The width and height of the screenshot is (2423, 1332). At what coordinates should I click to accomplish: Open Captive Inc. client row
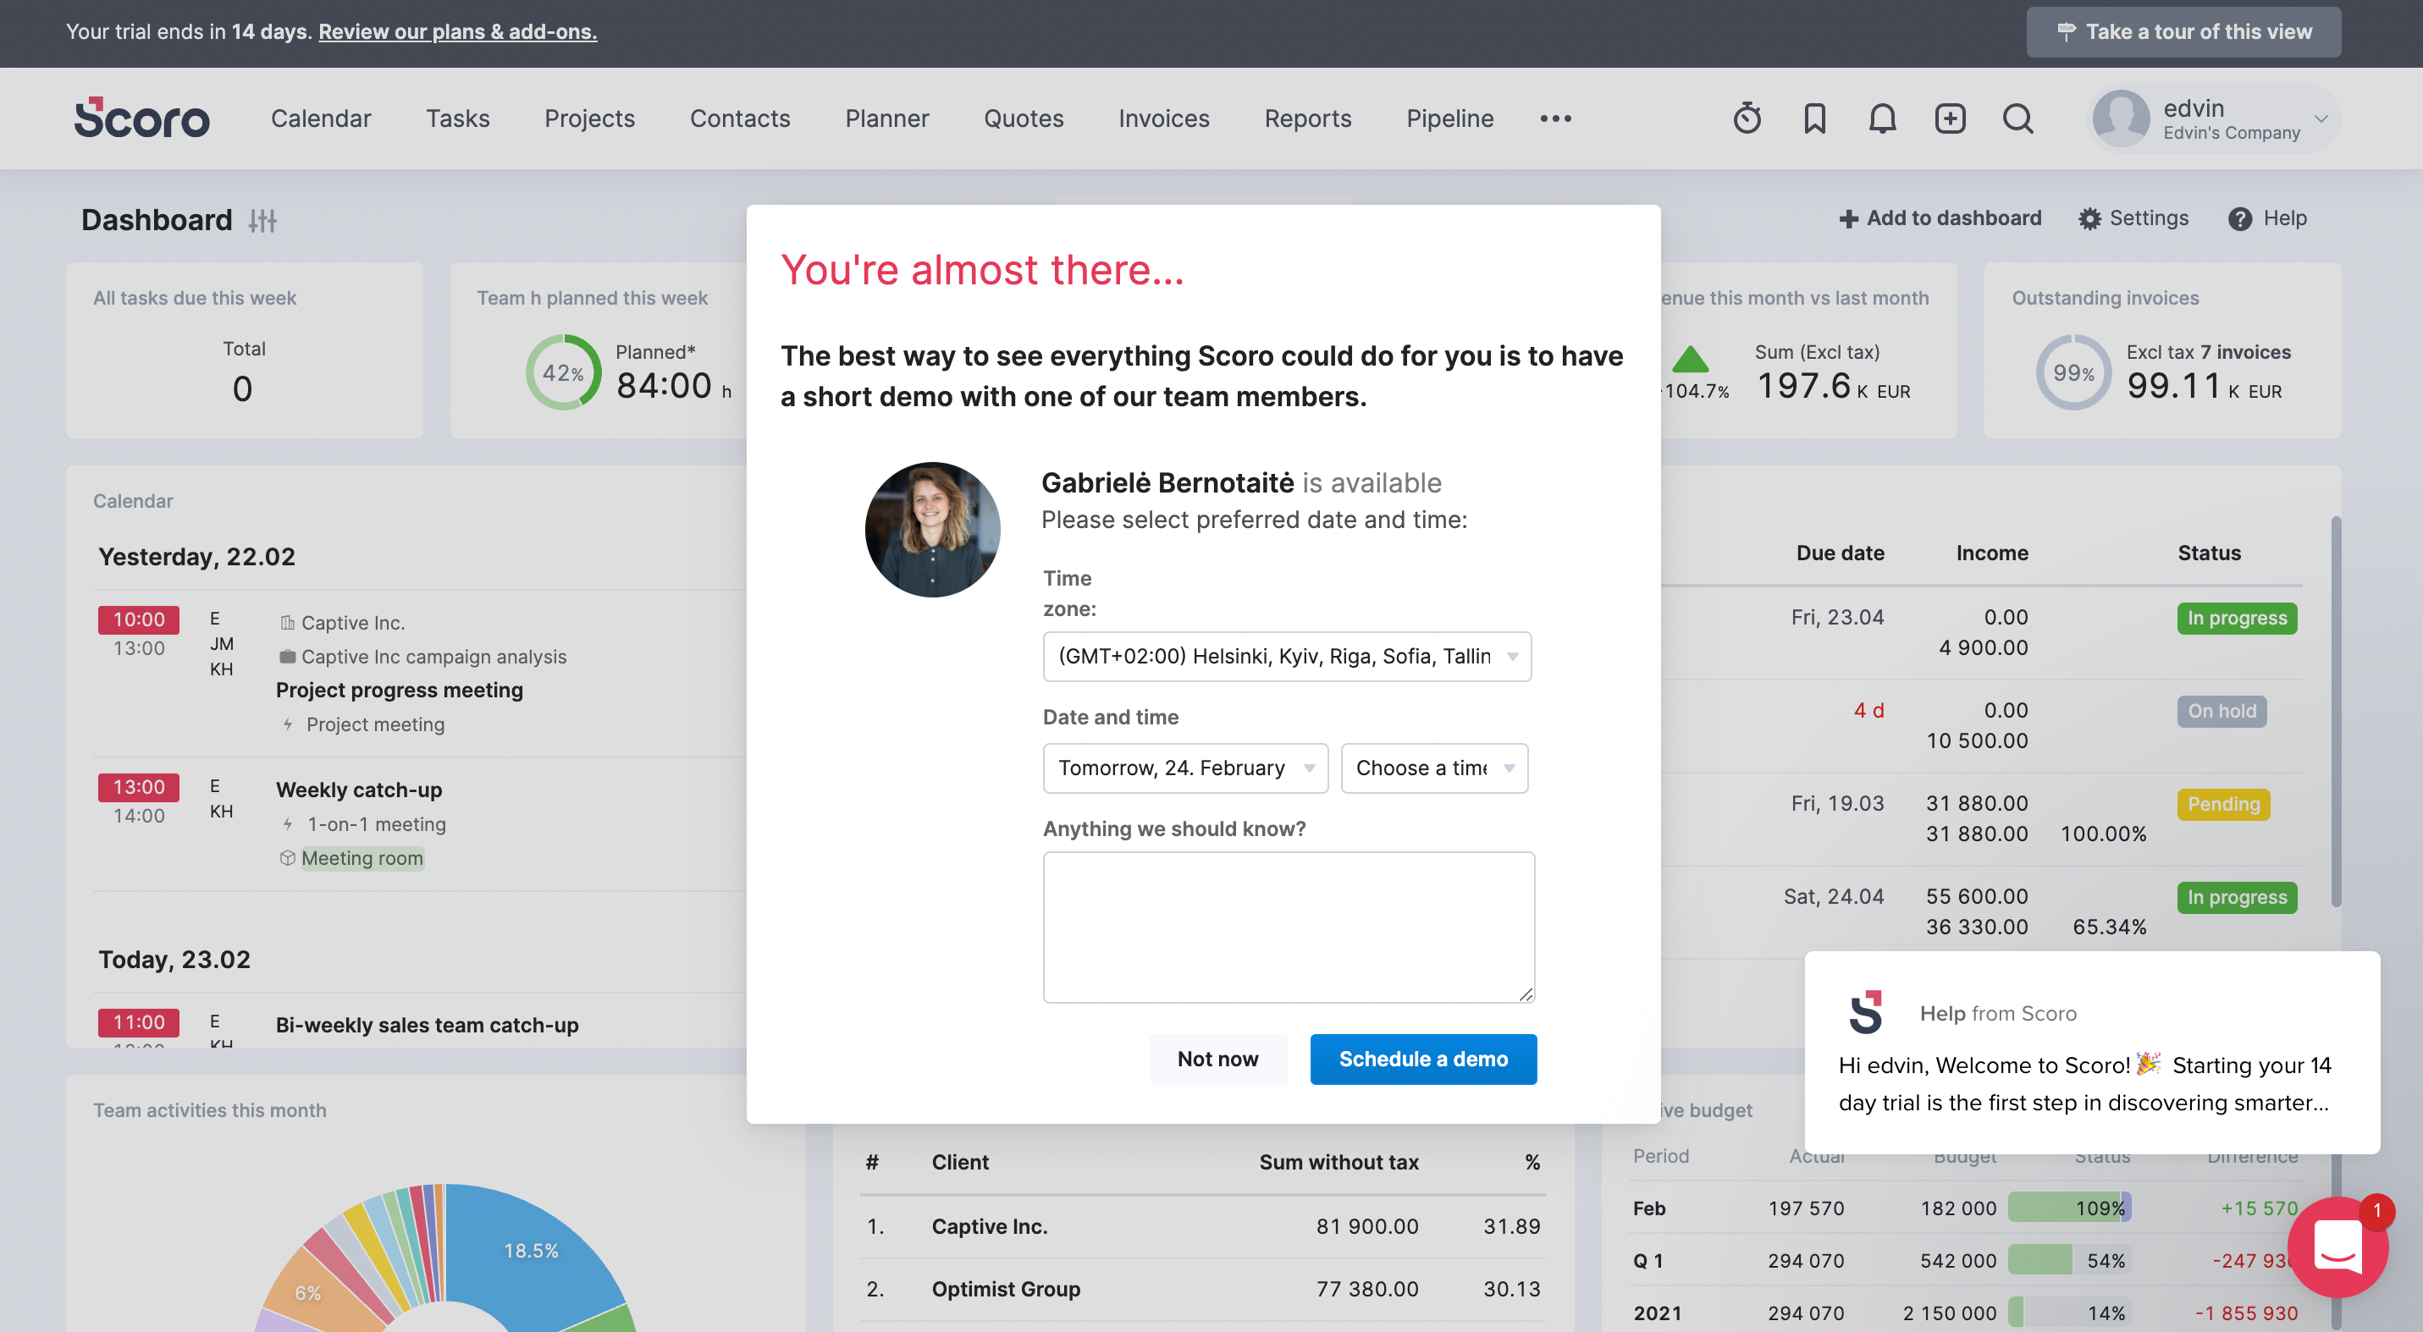[x=1202, y=1227]
